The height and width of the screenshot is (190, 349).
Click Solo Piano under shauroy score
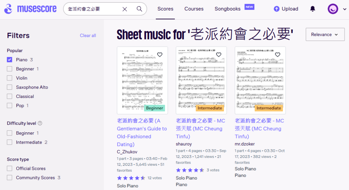[x=186, y=178]
